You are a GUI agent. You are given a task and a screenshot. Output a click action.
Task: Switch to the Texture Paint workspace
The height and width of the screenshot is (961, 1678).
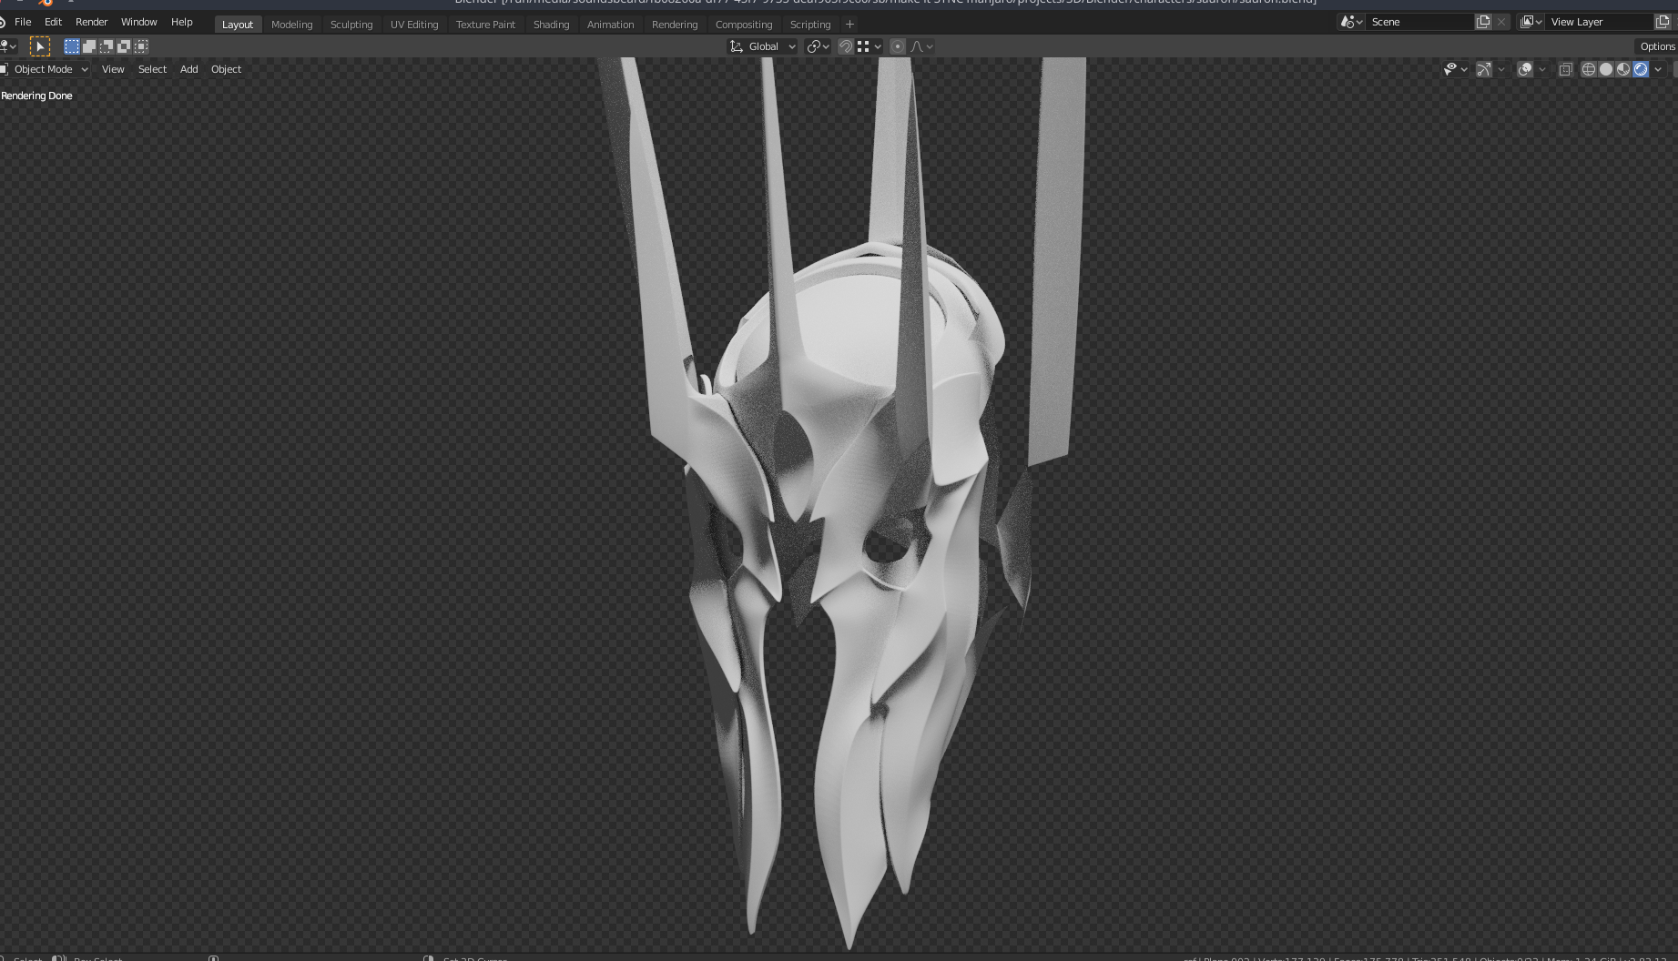click(485, 25)
